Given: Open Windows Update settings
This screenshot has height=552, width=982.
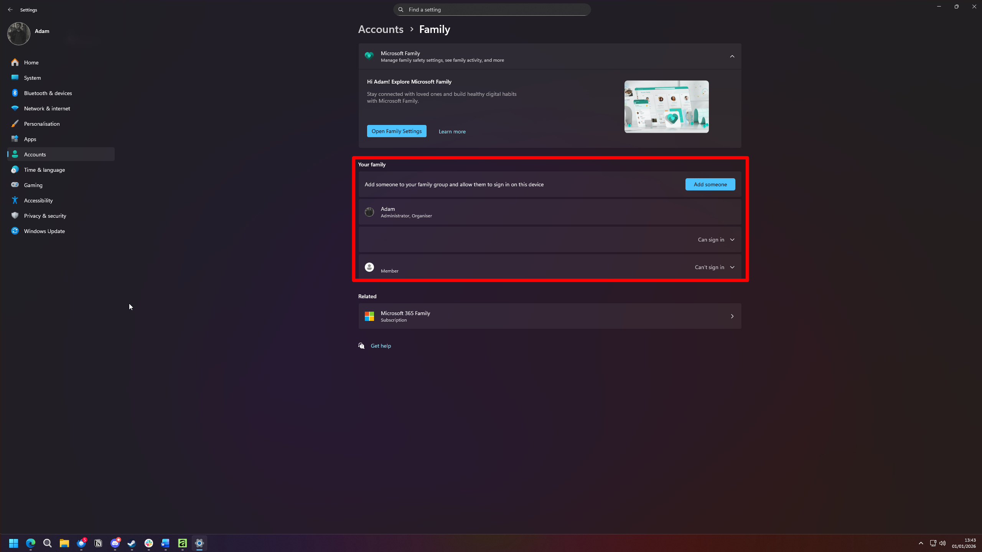Looking at the screenshot, I should (x=44, y=231).
